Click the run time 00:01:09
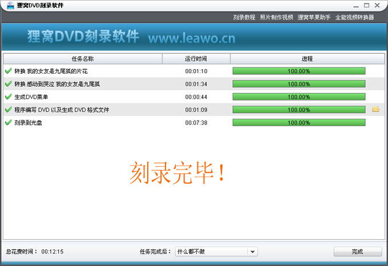 (196, 110)
